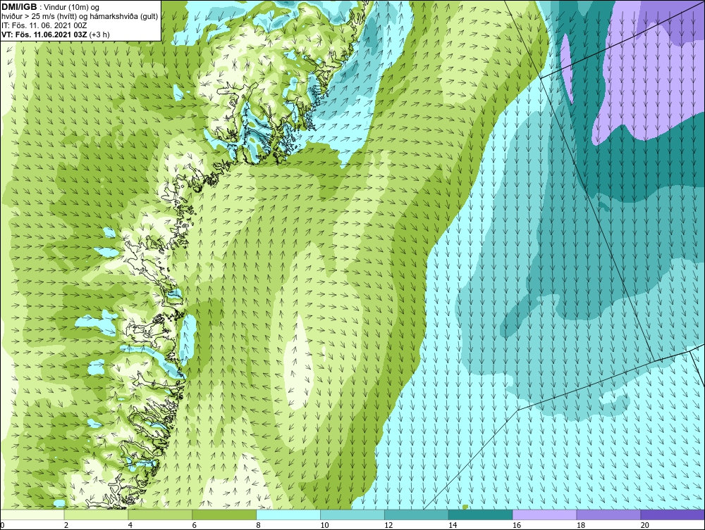Screen dimensions: 705x530
Task: Click the legend value label 10
Action: click(x=324, y=525)
